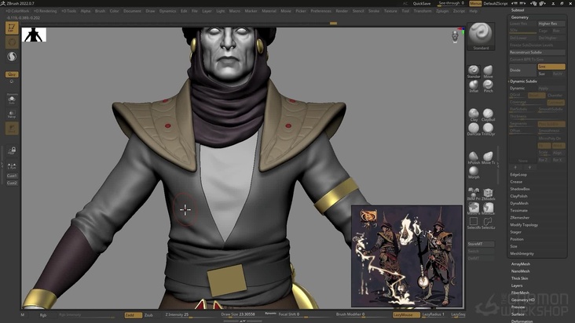The height and width of the screenshot is (323, 575).
Task: Toggle the Smt option beside Divide
Action: click(x=551, y=67)
